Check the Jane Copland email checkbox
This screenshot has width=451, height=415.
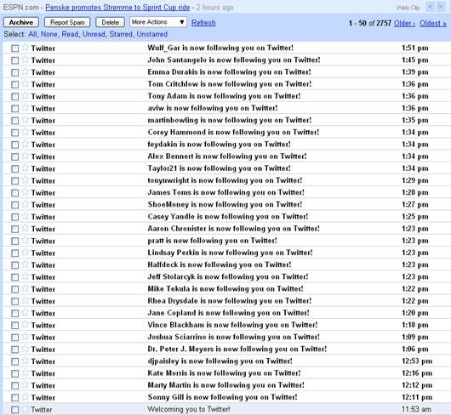[x=15, y=314]
